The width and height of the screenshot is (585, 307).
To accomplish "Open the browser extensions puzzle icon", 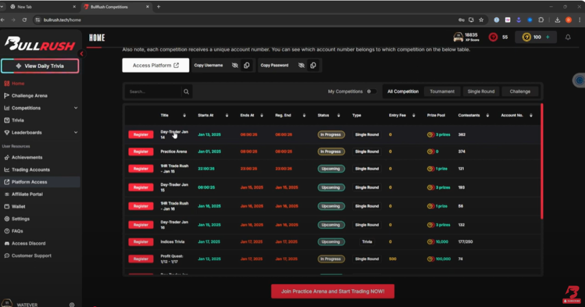I will [x=541, y=20].
